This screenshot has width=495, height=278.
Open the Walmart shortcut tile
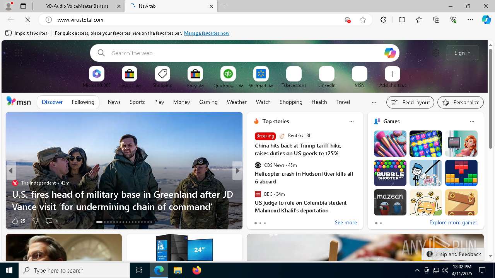[x=261, y=74]
